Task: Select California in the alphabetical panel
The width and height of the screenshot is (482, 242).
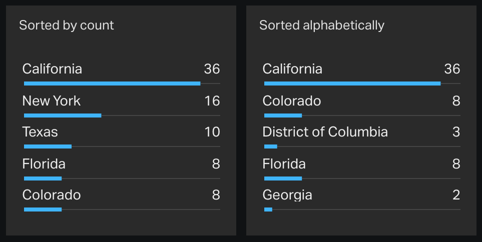Action: click(x=292, y=69)
